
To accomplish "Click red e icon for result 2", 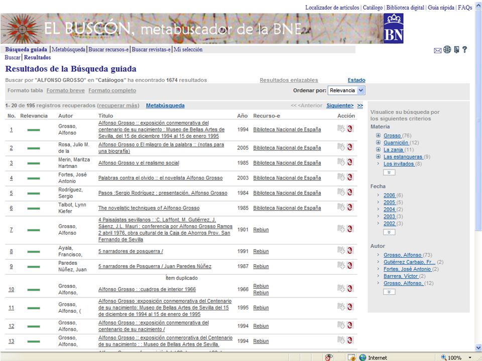I will pos(350,147).
